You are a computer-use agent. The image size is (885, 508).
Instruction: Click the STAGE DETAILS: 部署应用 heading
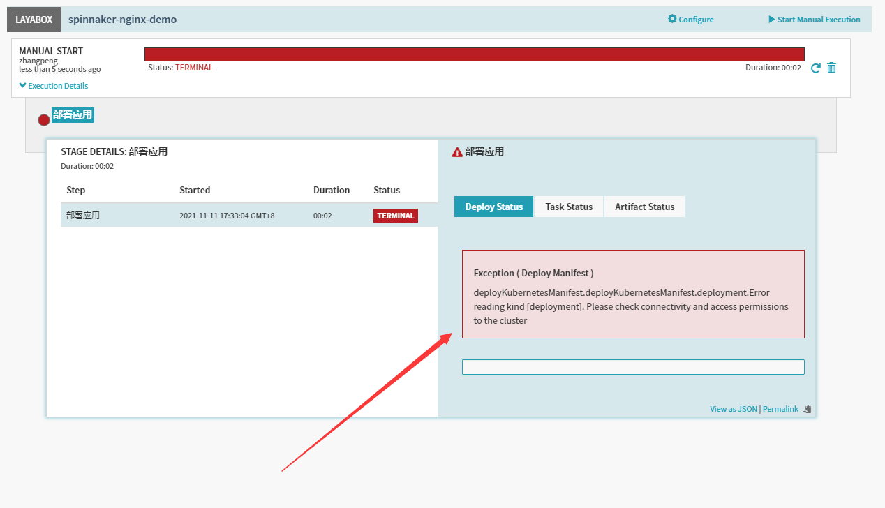click(x=114, y=151)
